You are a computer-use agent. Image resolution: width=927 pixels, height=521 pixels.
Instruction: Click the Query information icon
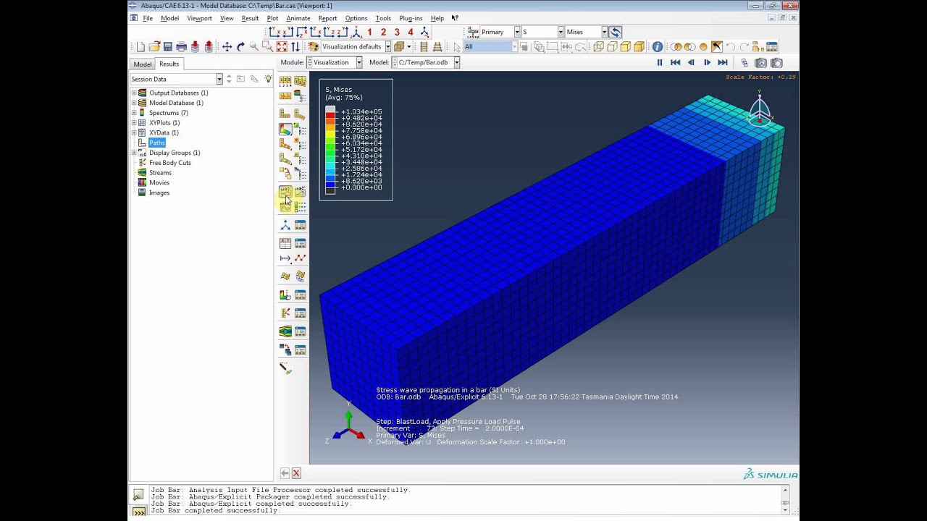[657, 47]
